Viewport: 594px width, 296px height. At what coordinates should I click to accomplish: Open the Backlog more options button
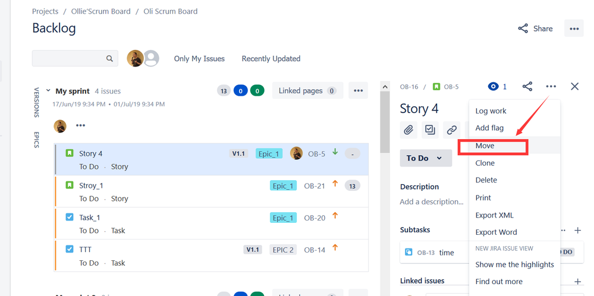click(x=574, y=29)
